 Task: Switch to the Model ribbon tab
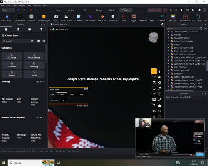pos(112,10)
